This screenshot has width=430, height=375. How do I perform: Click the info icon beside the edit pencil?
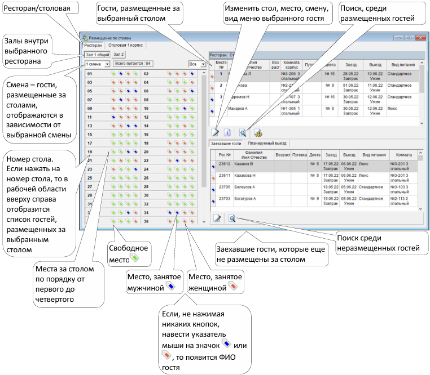pyautogui.click(x=227, y=133)
